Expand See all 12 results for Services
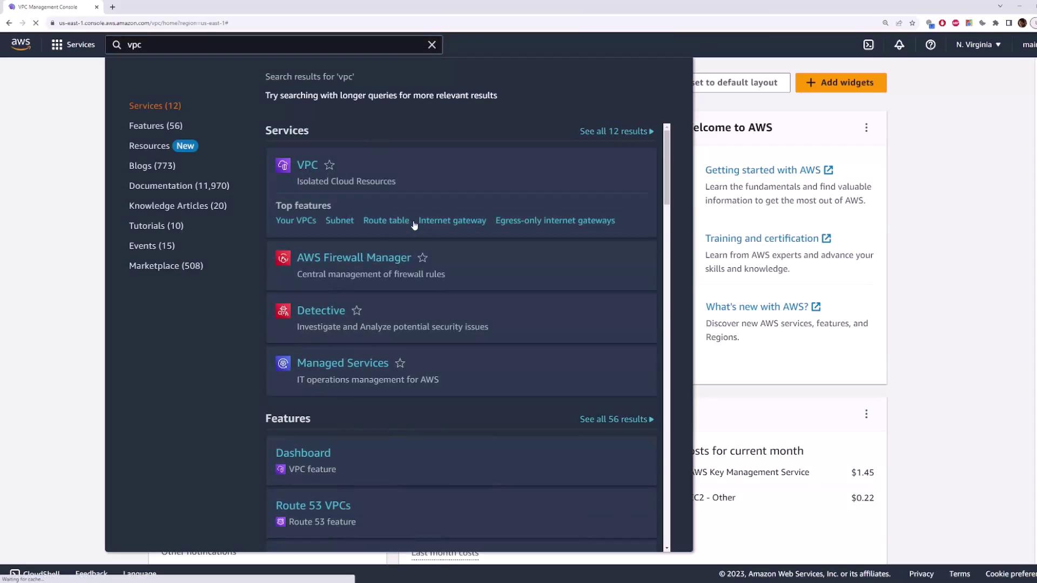Screen dimensions: 1037x583 616,131
